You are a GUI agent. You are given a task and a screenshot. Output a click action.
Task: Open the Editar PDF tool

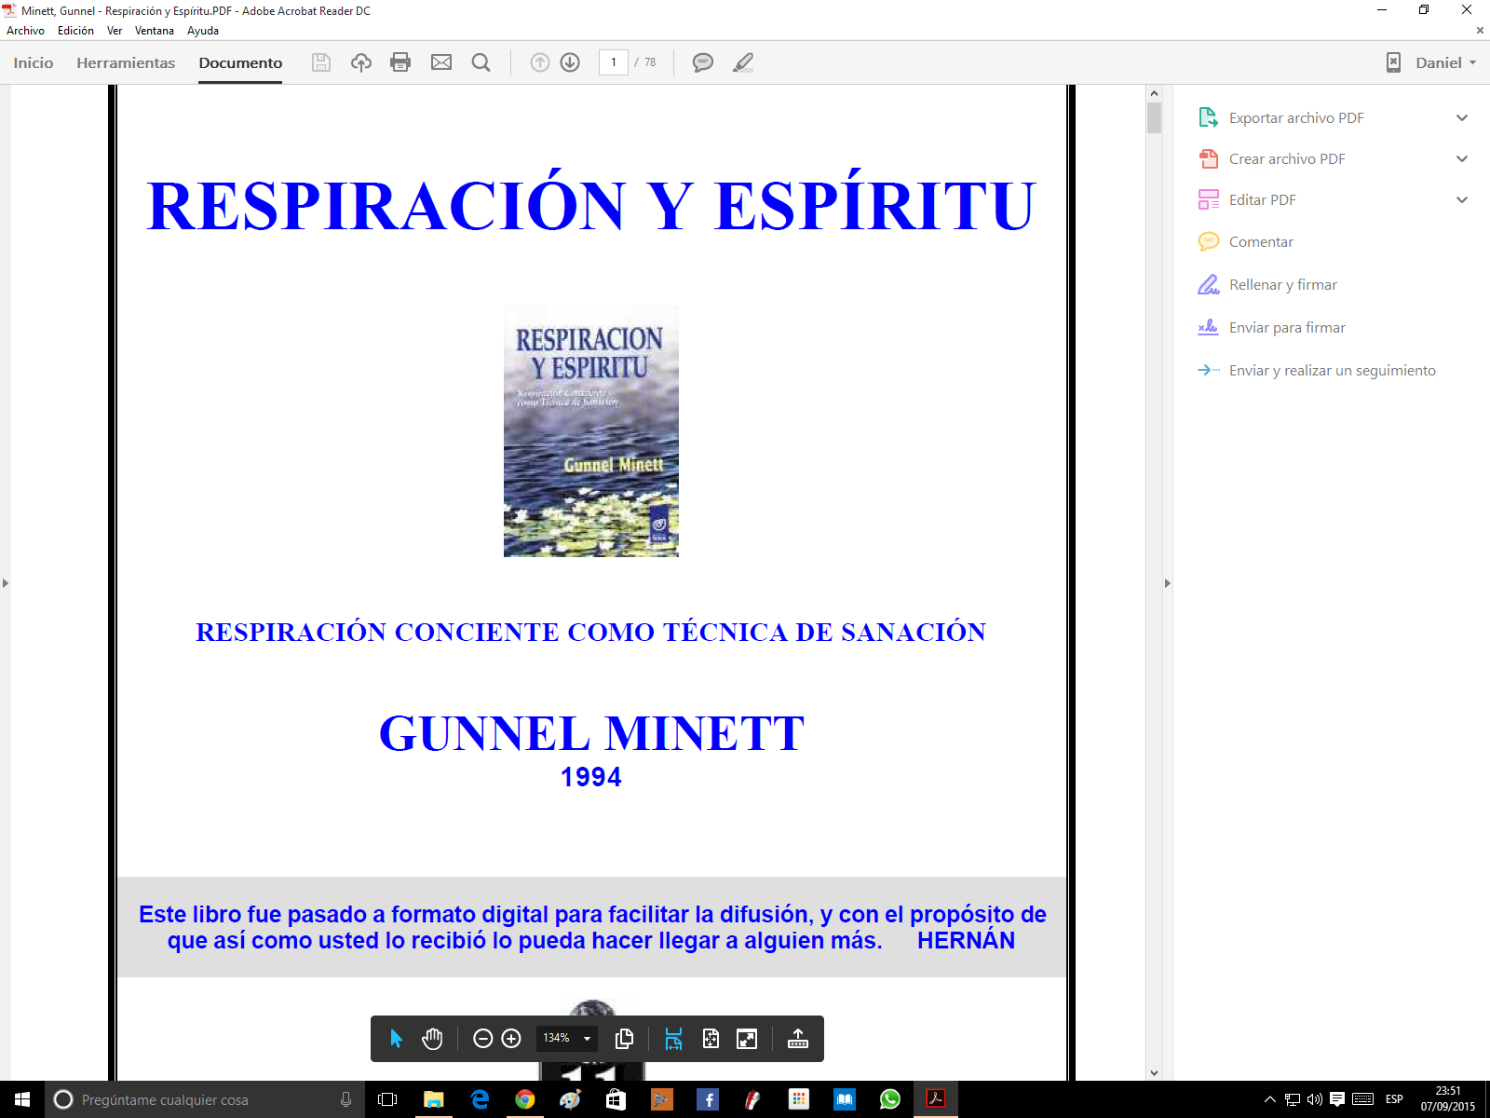tap(1262, 200)
